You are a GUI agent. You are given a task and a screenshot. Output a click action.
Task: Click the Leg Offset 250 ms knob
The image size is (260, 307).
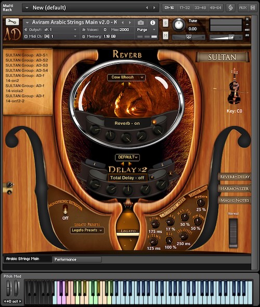pos(184,237)
